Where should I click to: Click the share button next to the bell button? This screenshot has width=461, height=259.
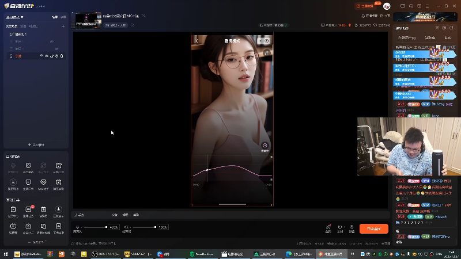385,16
